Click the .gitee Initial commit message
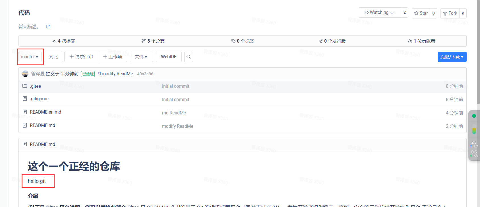Image resolution: width=480 pixels, height=207 pixels. pyautogui.click(x=175, y=86)
